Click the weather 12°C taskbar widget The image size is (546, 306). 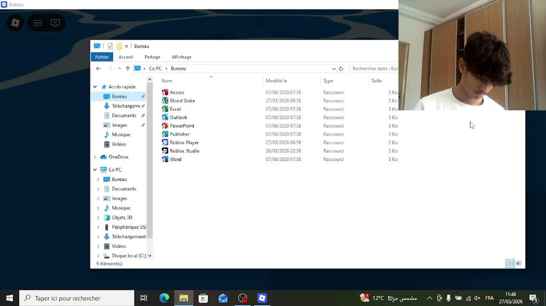[388, 298]
